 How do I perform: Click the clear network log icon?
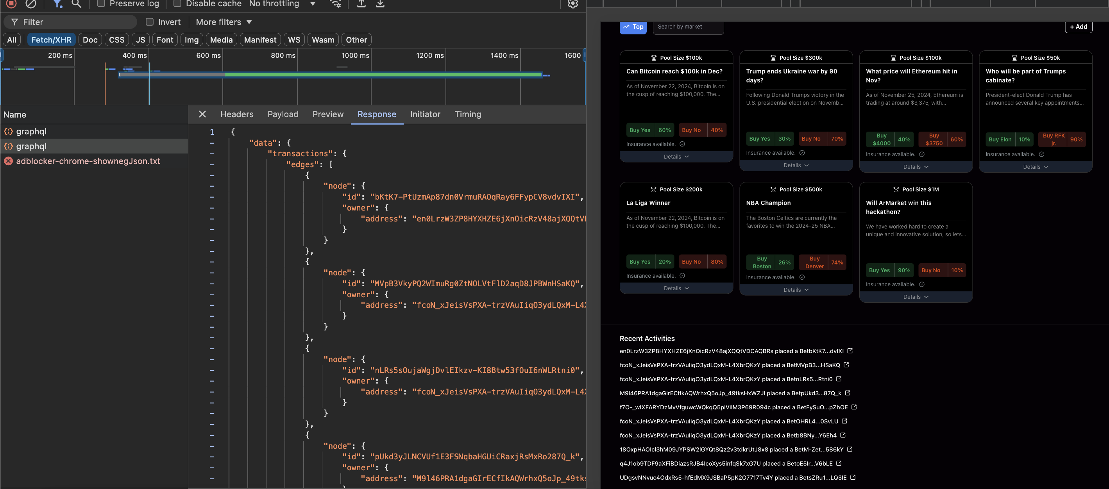[x=30, y=4]
